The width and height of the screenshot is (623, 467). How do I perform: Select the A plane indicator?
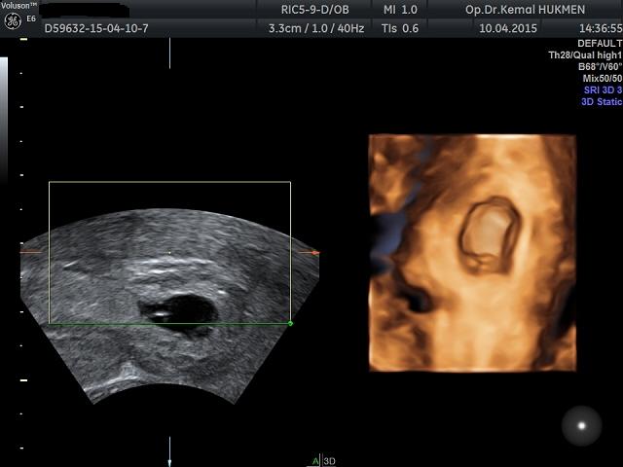[315, 461]
